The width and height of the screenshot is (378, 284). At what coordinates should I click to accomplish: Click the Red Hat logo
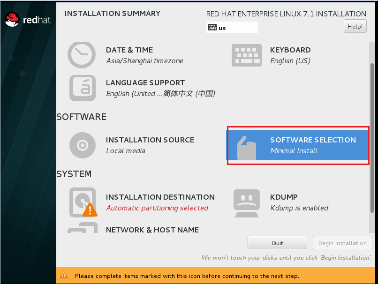(28, 20)
